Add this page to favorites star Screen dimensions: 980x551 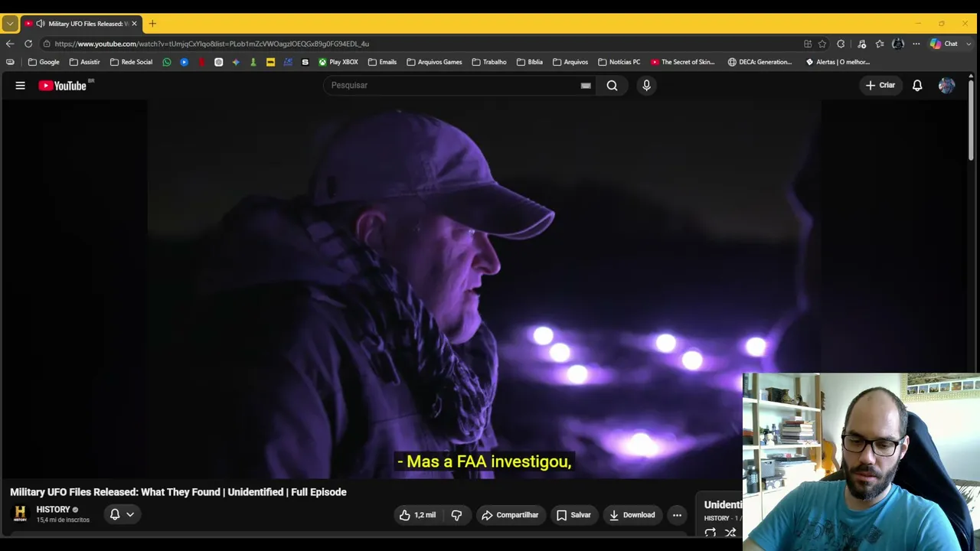point(822,44)
